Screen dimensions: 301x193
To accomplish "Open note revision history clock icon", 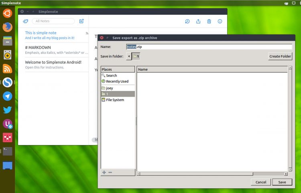I will click(187, 21).
